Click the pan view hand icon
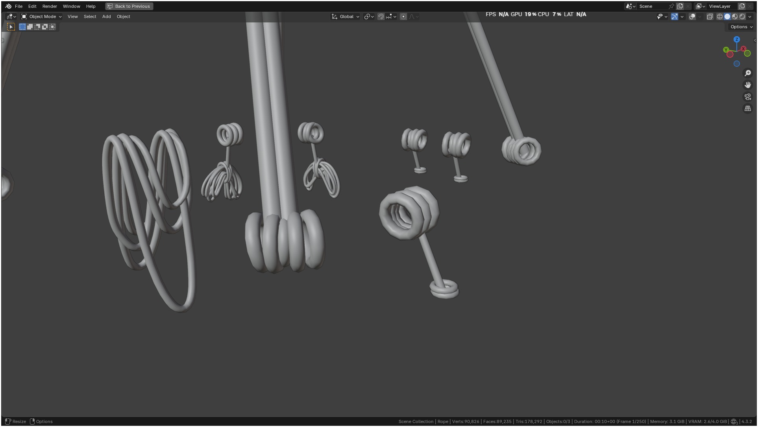The height and width of the screenshot is (427, 758). (748, 85)
